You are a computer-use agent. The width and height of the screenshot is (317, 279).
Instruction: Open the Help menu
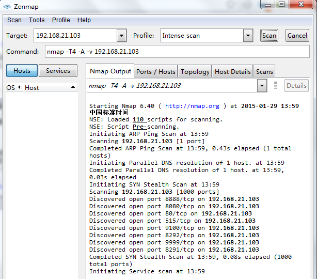coord(84,20)
